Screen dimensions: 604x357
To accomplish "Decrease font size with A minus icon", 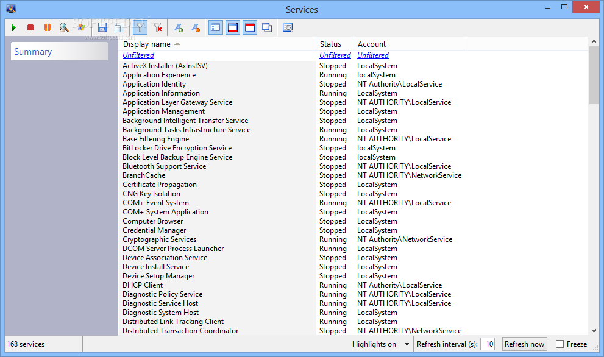I will tap(195, 28).
